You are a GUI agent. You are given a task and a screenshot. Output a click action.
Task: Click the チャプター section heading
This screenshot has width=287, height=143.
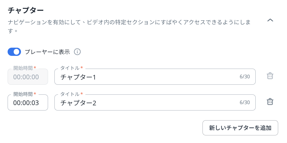coord(26,10)
